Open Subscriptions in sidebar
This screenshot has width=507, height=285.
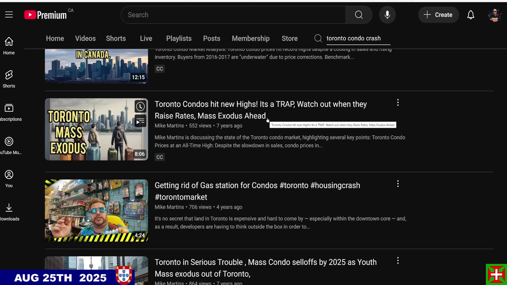click(x=9, y=112)
